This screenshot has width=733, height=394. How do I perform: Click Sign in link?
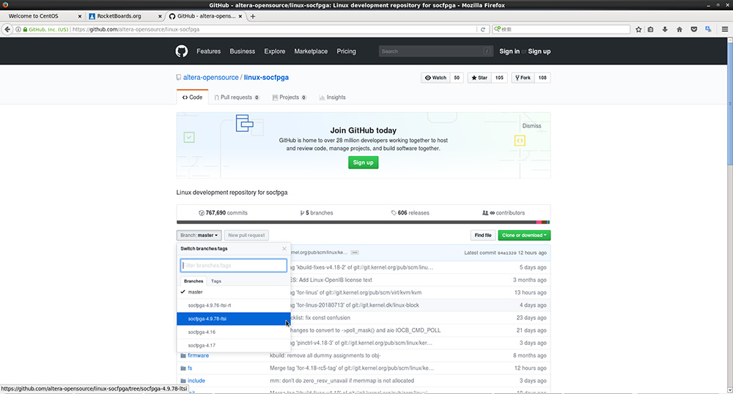tap(509, 51)
